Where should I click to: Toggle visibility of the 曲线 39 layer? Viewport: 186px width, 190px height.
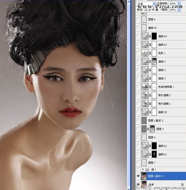point(138,112)
